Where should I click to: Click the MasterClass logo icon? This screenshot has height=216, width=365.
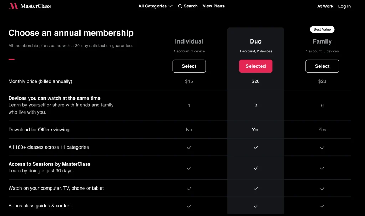[14, 6]
